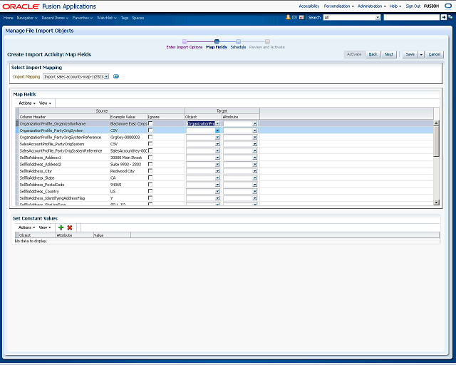Click the Sign Out link

click(x=413, y=6)
